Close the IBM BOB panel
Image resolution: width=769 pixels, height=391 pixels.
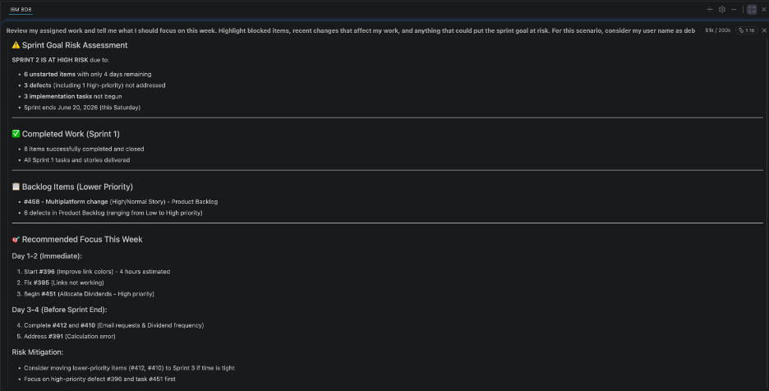(763, 9)
